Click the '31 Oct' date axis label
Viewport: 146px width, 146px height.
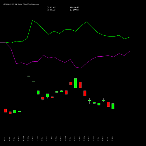(14, 139)
